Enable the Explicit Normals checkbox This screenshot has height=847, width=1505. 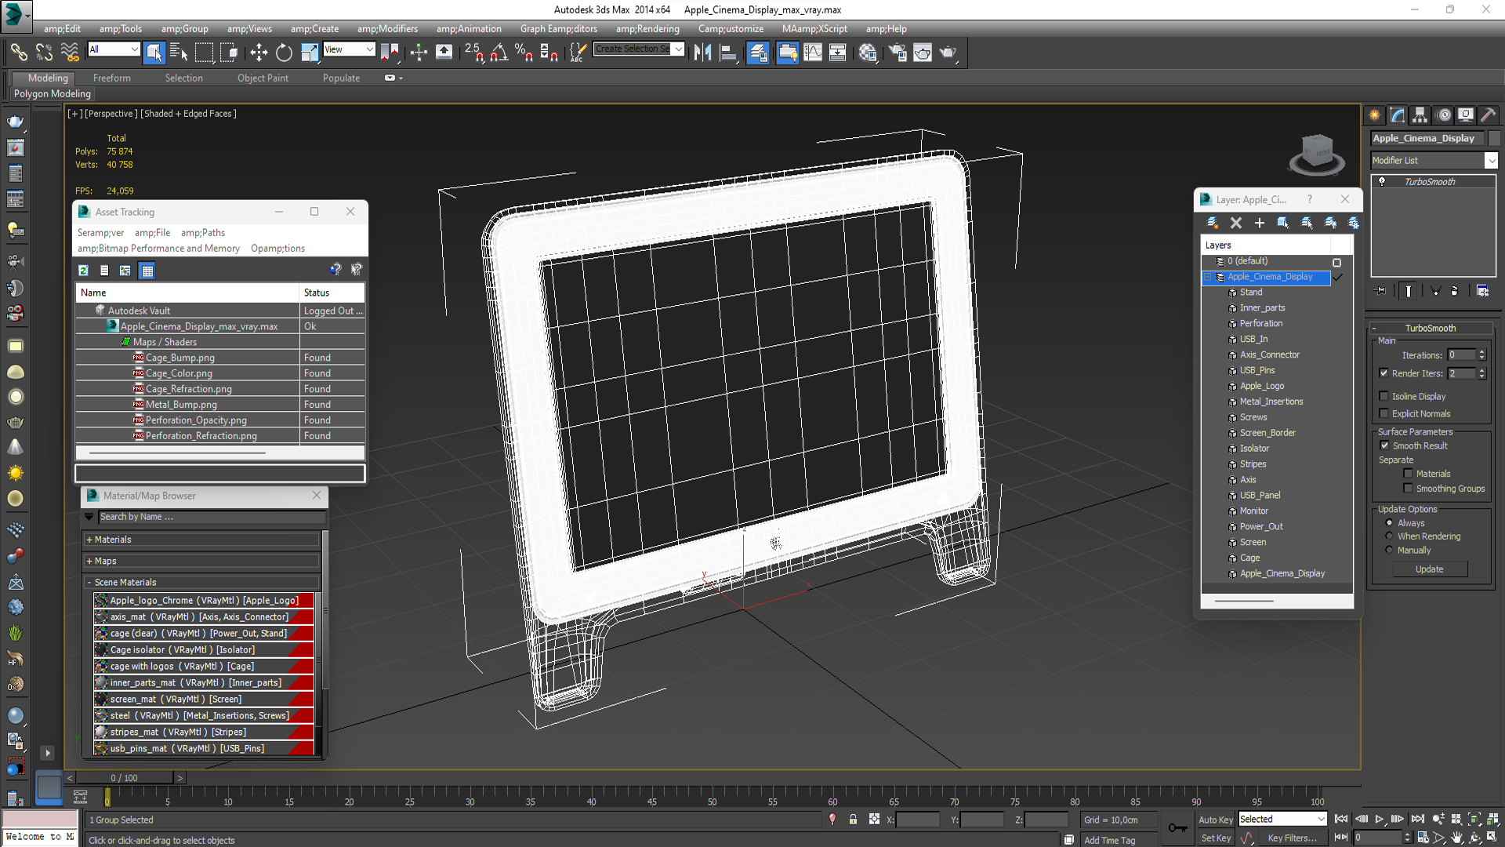pos(1384,413)
